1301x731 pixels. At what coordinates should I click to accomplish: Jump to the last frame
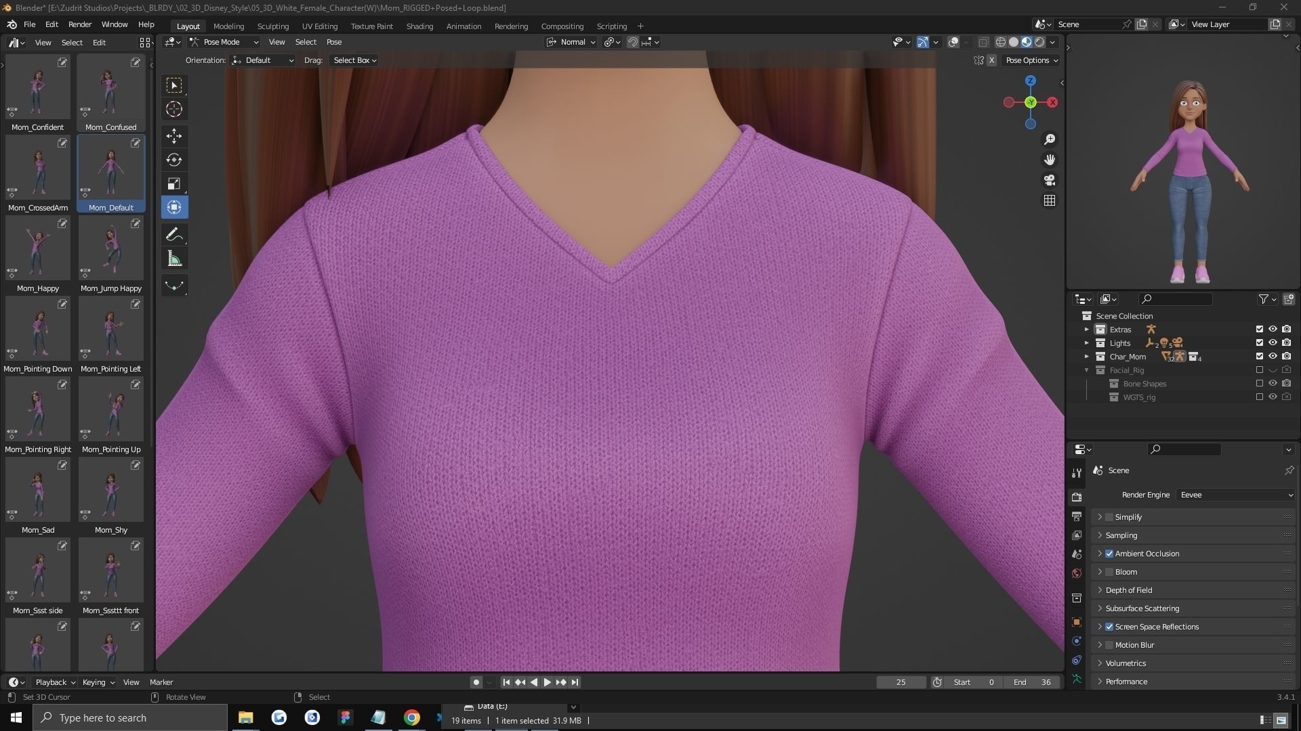pos(575,682)
